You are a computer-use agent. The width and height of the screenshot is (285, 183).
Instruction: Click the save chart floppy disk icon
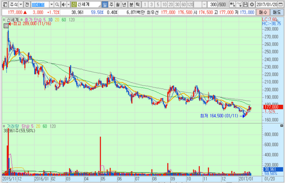[x=245, y=4]
